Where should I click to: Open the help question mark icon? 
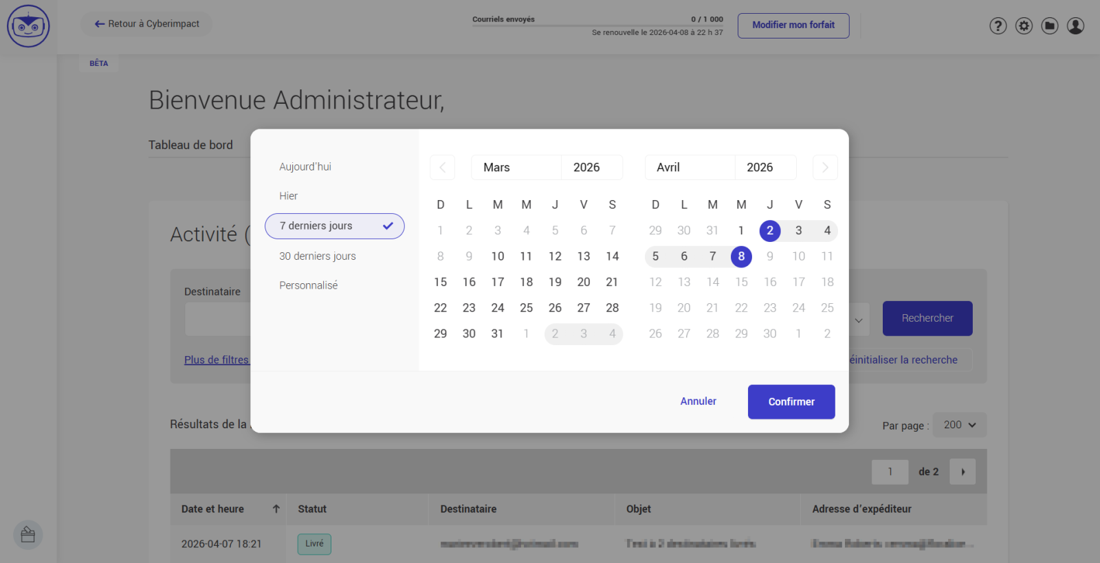pos(998,26)
